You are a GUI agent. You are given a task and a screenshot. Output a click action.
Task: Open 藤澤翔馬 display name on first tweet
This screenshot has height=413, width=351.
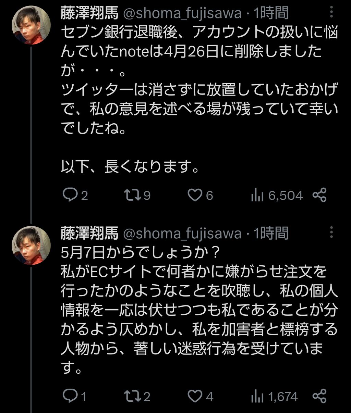coord(89,13)
